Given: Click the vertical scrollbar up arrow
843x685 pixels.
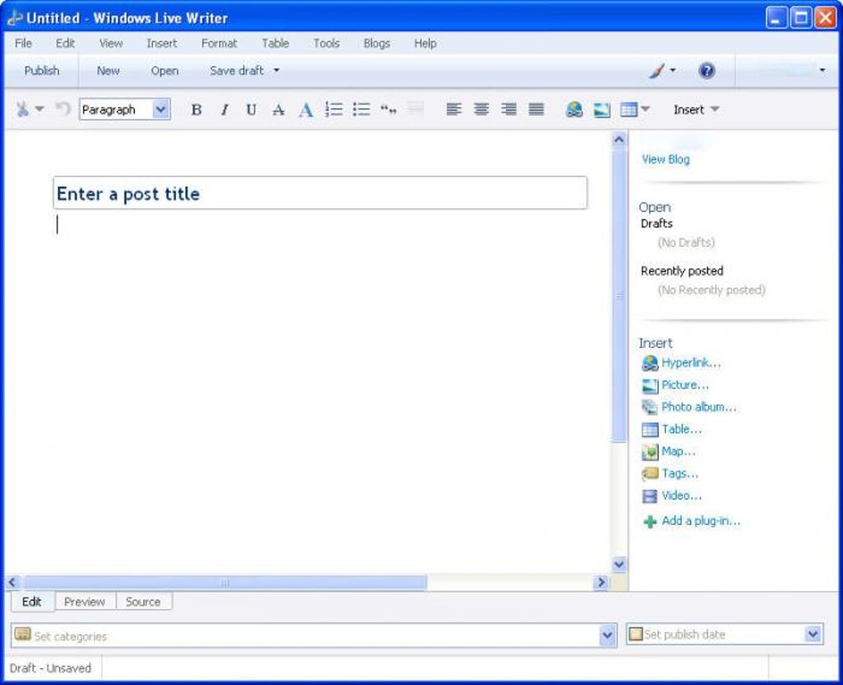Looking at the screenshot, I should click(x=619, y=140).
